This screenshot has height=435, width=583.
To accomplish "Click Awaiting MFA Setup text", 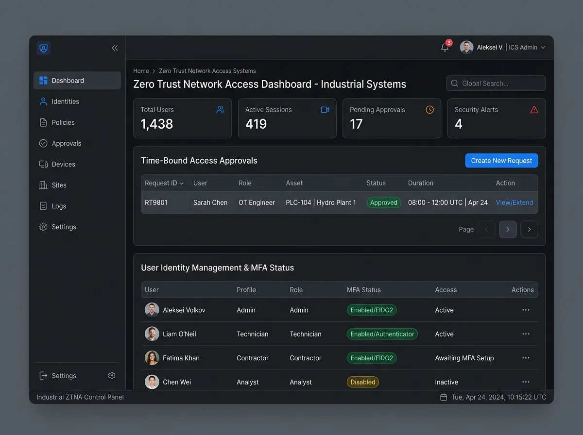I will click(464, 358).
